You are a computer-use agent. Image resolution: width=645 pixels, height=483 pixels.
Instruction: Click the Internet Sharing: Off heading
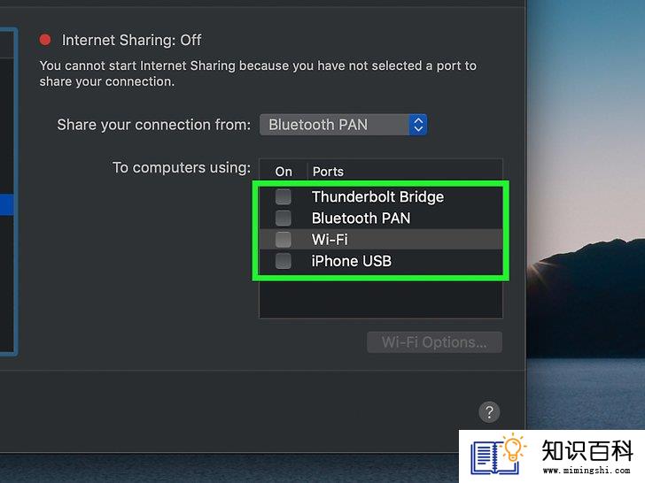[132, 40]
